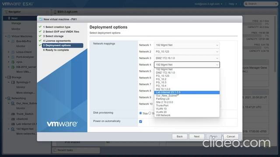Image resolution: width=280 pixels, height=157 pixels.
Task: Toggle Power on automatically checkbox
Action: pyautogui.click(x=140, y=121)
